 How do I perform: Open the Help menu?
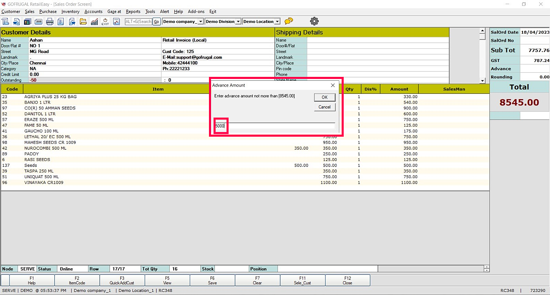[x=178, y=11]
